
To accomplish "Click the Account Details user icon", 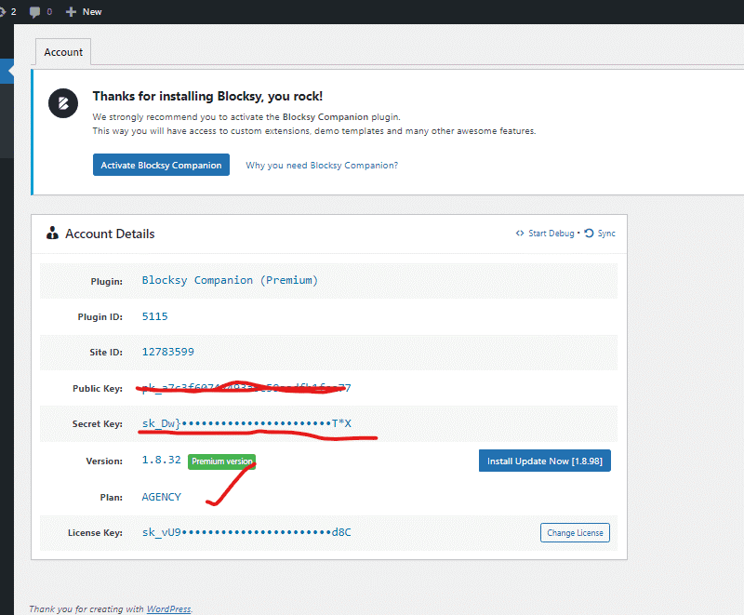I will (x=52, y=233).
